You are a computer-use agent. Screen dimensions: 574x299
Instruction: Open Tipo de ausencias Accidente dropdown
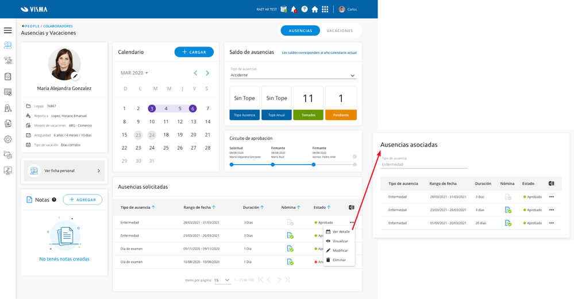pos(293,75)
